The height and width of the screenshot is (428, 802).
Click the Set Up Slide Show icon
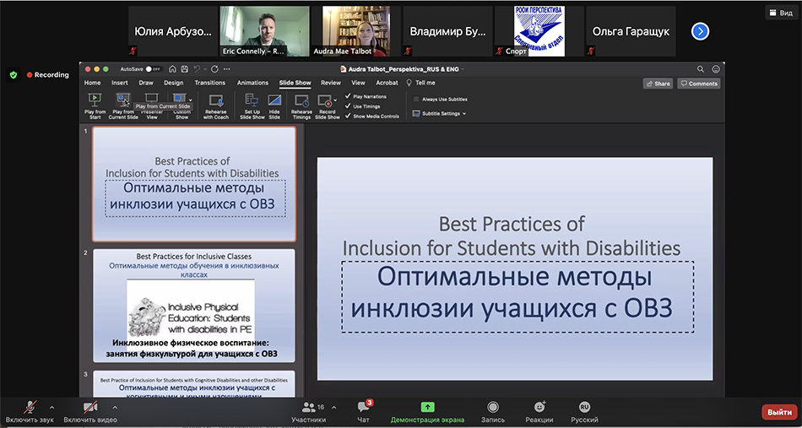pos(252,100)
